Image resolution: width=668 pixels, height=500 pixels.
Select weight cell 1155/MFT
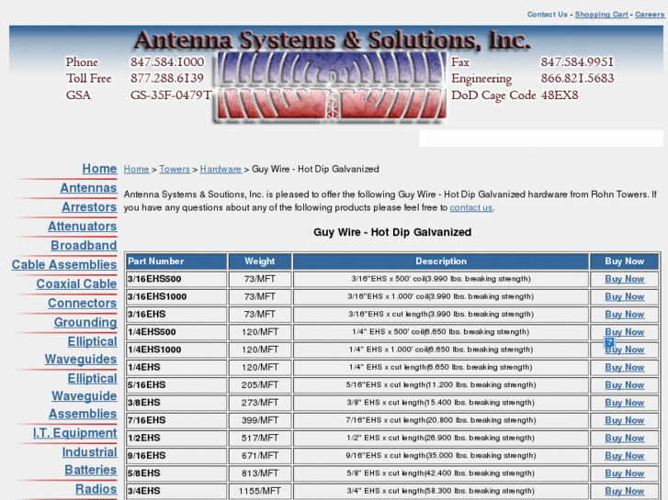[260, 491]
